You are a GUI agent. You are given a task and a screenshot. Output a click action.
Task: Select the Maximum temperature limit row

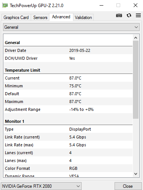tap(68, 102)
